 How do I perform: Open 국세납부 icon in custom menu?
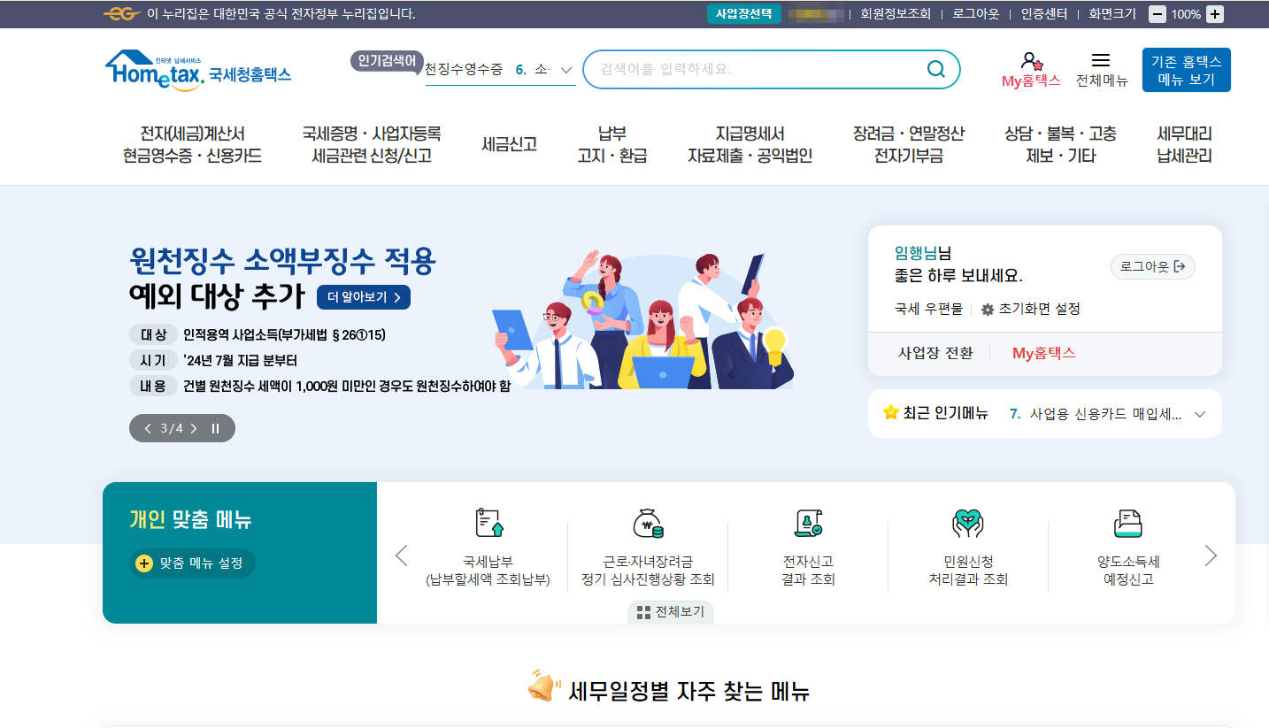489,524
